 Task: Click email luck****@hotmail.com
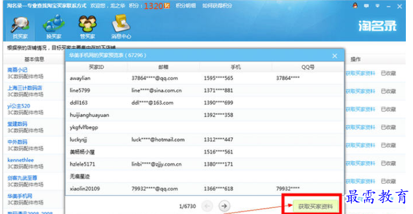pyautogui.click(x=158, y=140)
